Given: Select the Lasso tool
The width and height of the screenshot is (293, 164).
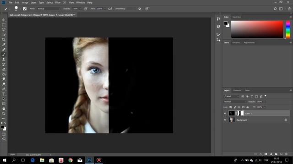Looking at the screenshot, I should coord(4,30).
